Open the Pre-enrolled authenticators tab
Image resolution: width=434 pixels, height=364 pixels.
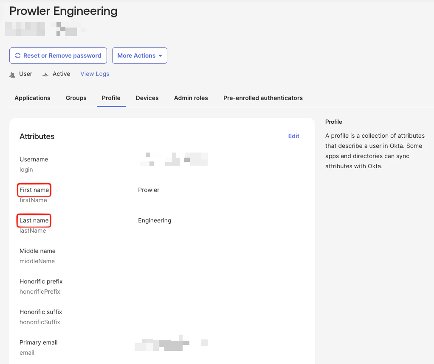pos(263,98)
